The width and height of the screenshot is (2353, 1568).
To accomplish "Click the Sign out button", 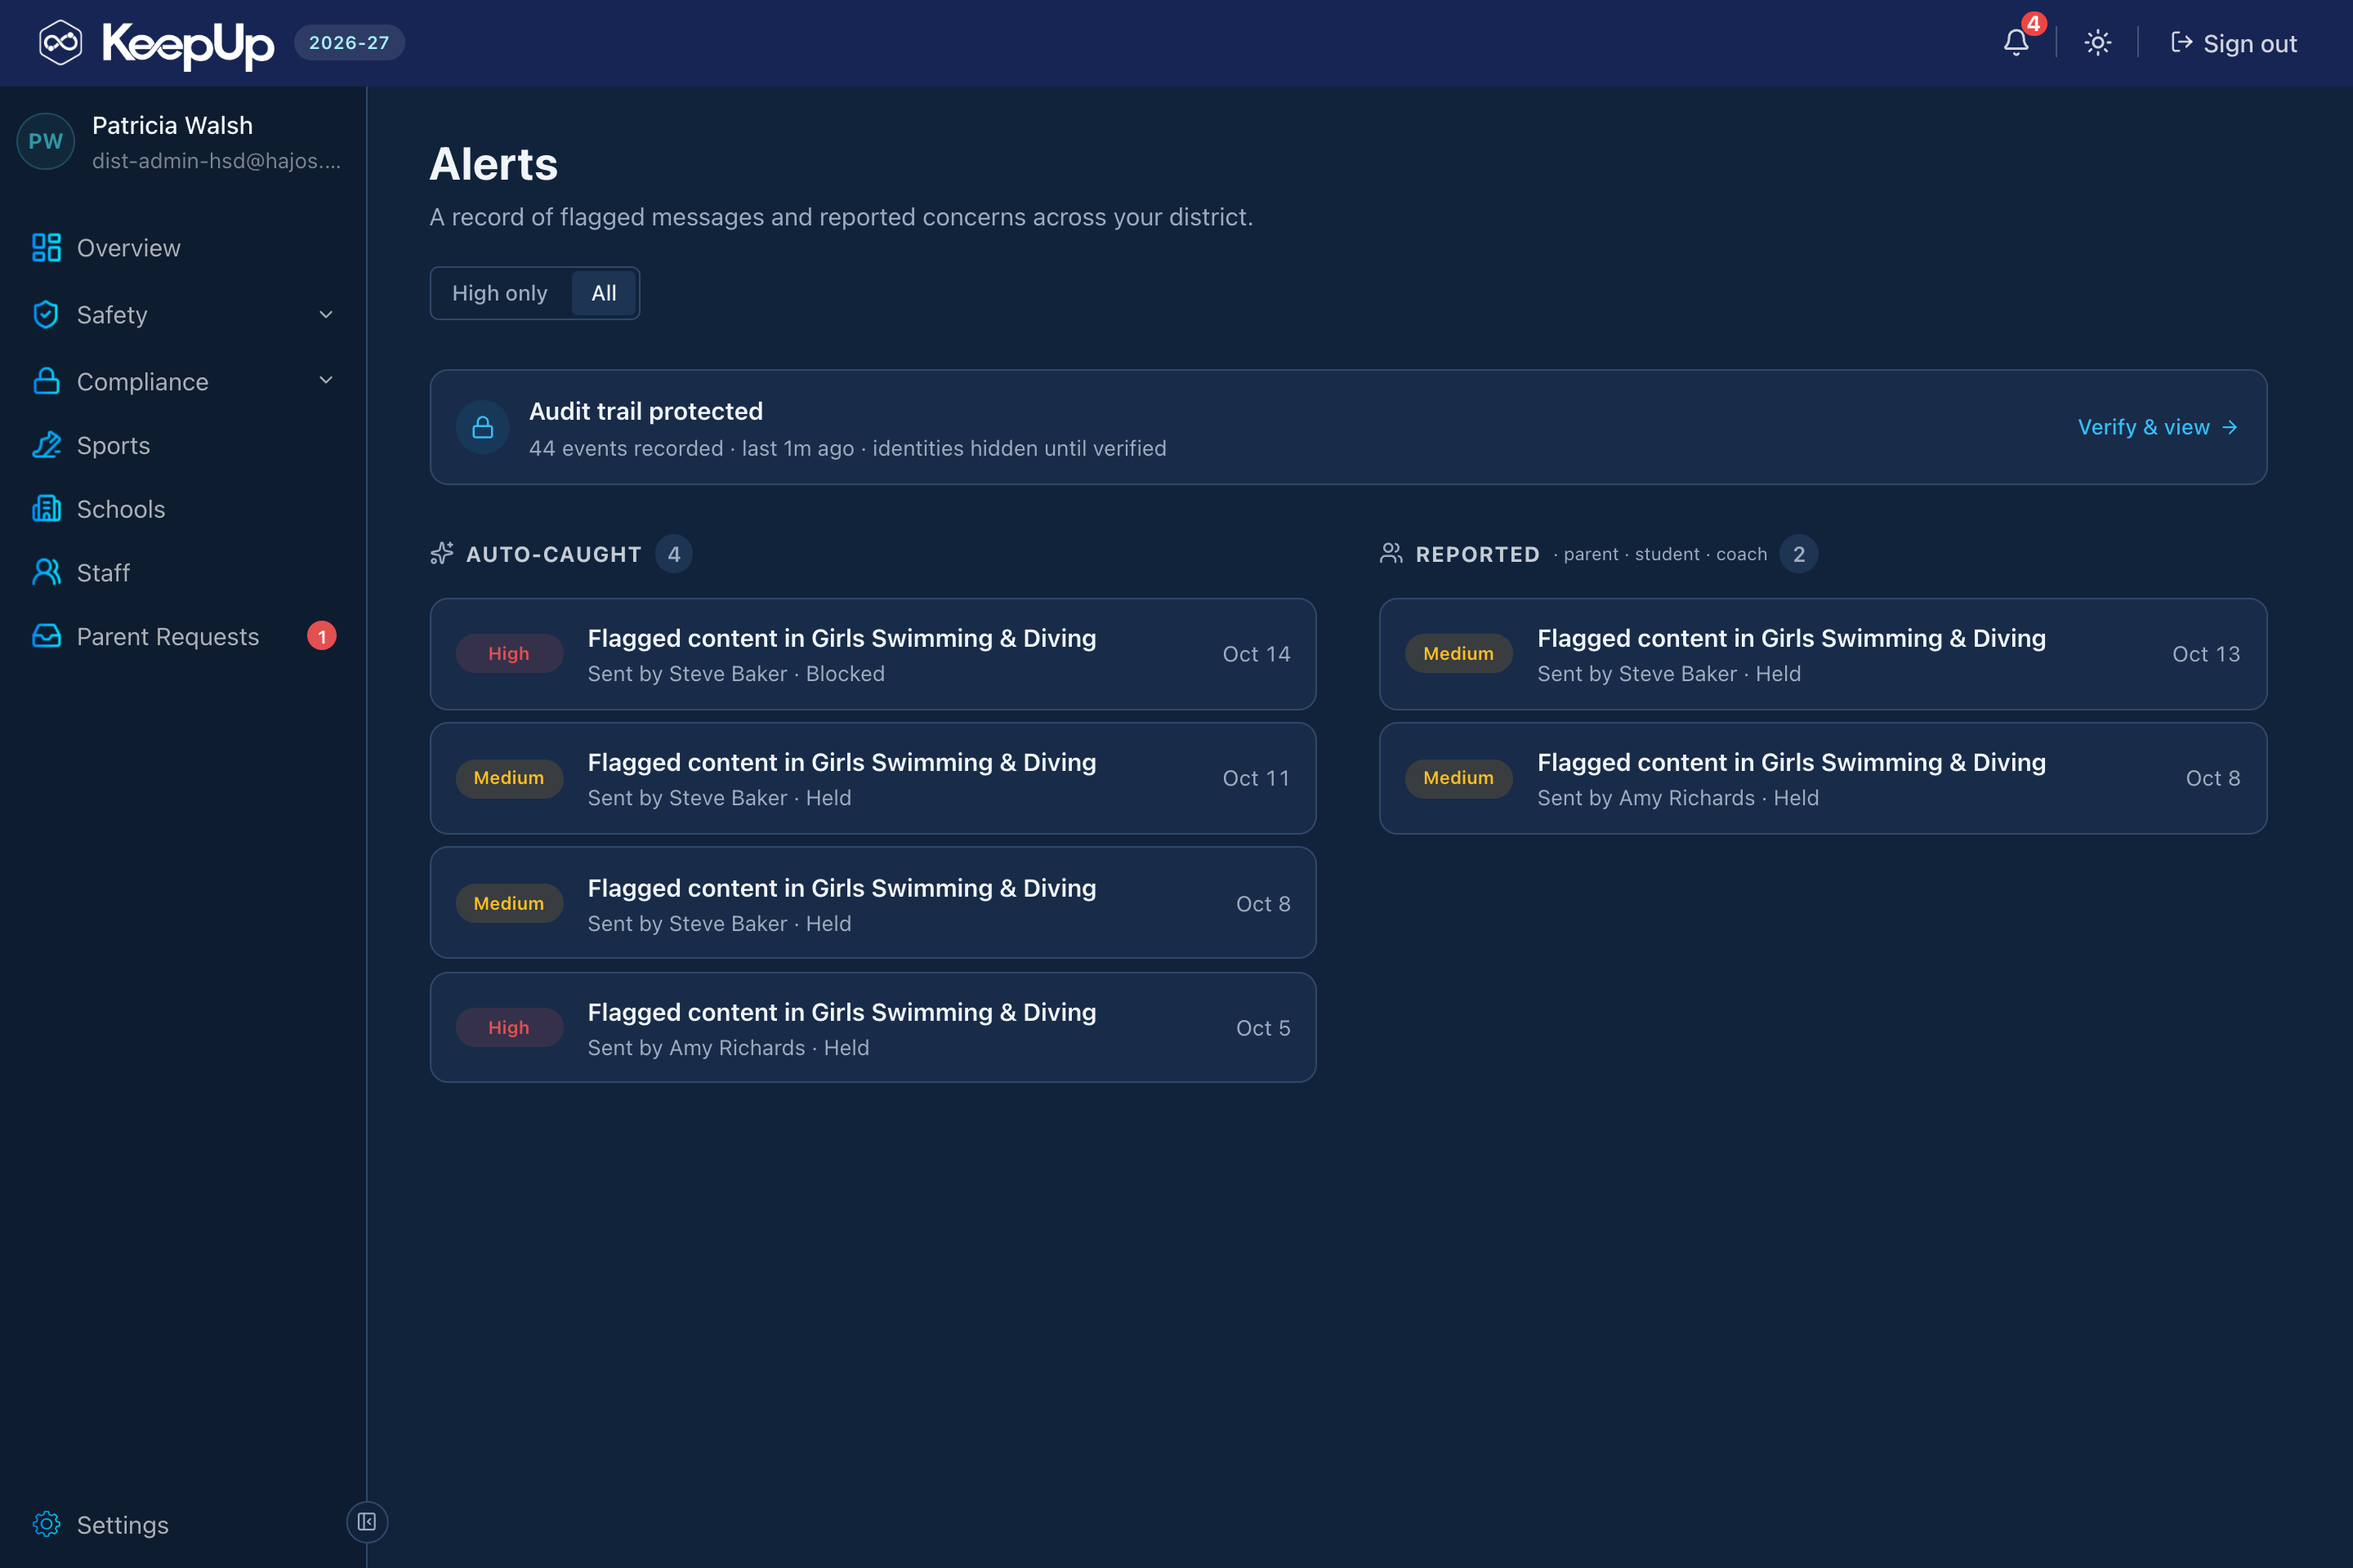I will [2233, 43].
